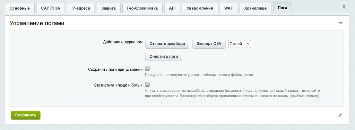355x130 pixels.
Task: Click the Очистить логи button
Action: click(164, 57)
